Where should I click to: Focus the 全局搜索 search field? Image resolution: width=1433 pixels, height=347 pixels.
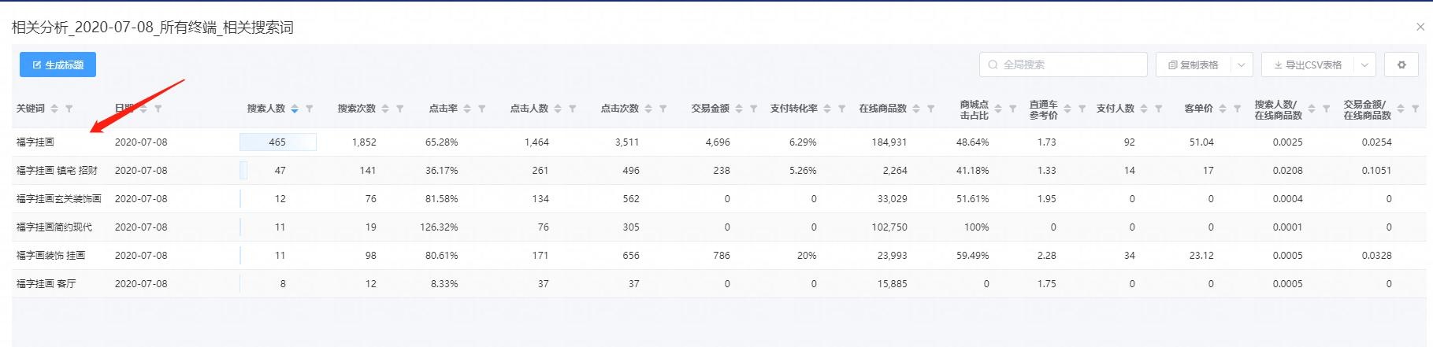(x=1063, y=65)
